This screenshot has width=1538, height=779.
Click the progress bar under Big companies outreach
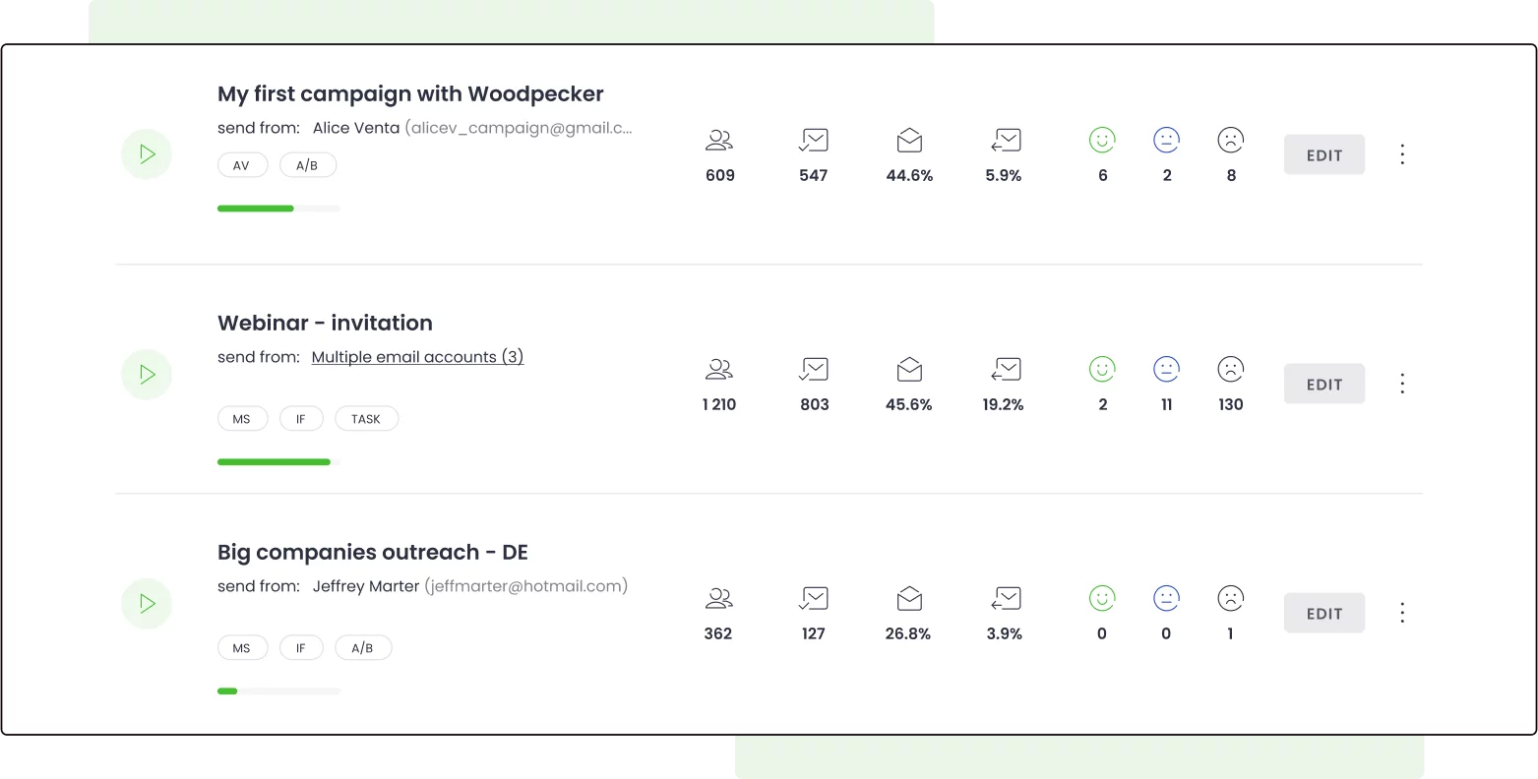[x=278, y=691]
